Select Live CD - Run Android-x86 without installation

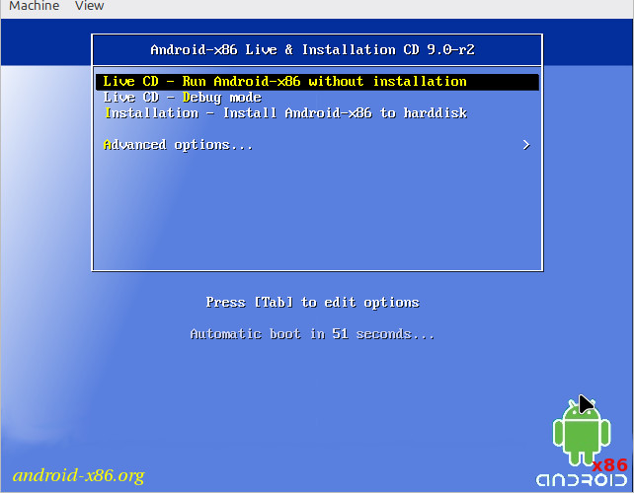(317, 82)
